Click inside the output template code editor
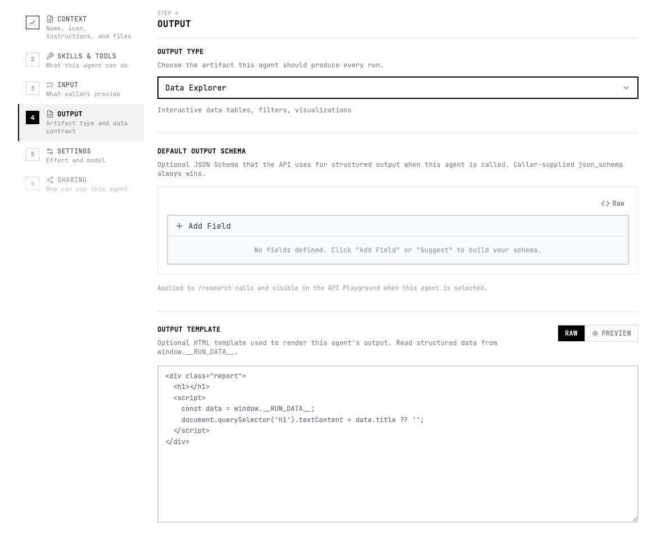This screenshot has height=534, width=652. 397,444
